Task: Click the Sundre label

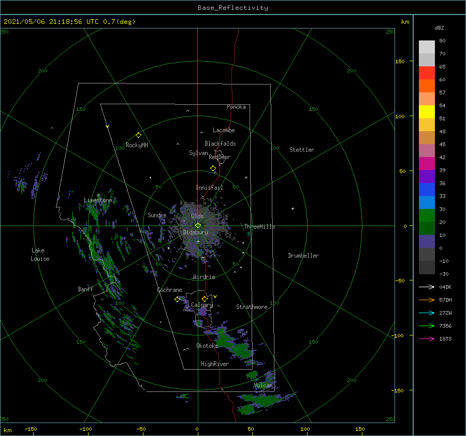Action: pyautogui.click(x=157, y=215)
